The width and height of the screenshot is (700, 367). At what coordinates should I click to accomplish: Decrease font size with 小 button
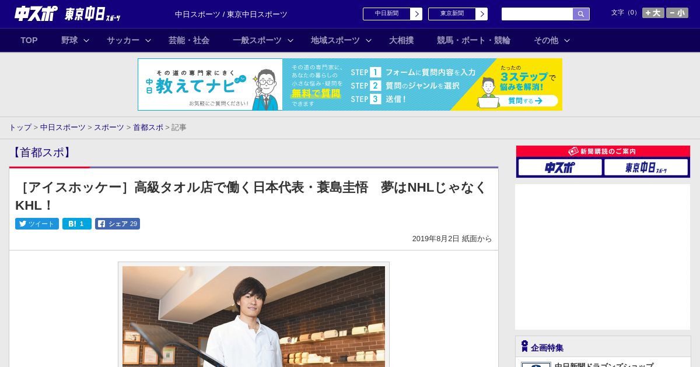pyautogui.click(x=677, y=13)
